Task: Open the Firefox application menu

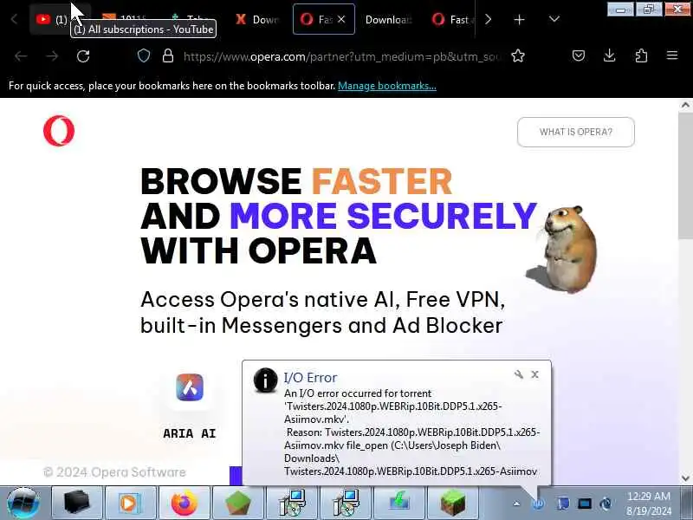Action: click(672, 55)
